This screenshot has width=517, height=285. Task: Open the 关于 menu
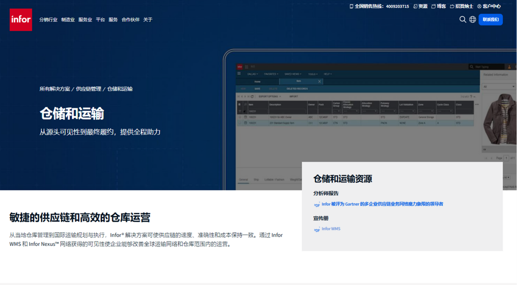[x=148, y=20]
